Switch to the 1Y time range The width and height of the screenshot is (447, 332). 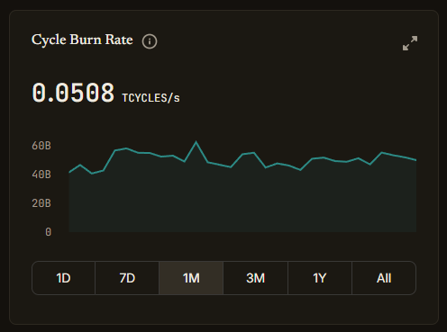point(320,278)
